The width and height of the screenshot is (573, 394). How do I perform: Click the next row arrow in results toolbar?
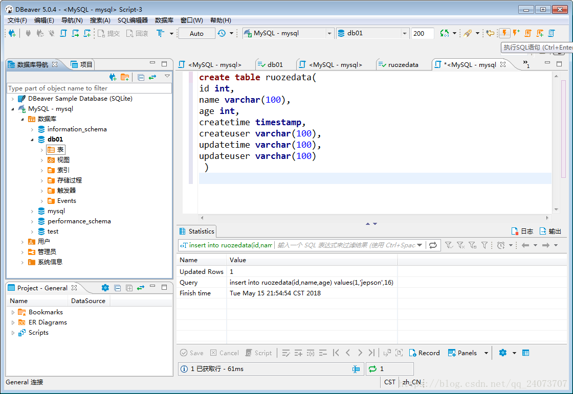click(360, 353)
